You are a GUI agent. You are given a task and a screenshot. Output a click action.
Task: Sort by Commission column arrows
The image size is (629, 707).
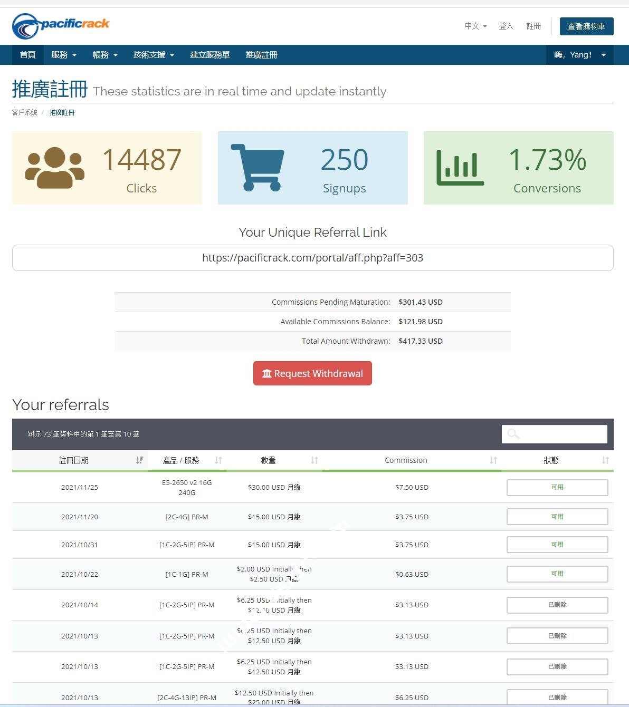tap(493, 460)
